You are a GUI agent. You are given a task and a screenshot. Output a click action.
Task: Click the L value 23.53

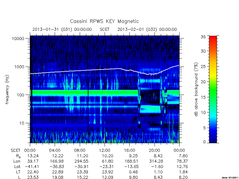click(33, 177)
